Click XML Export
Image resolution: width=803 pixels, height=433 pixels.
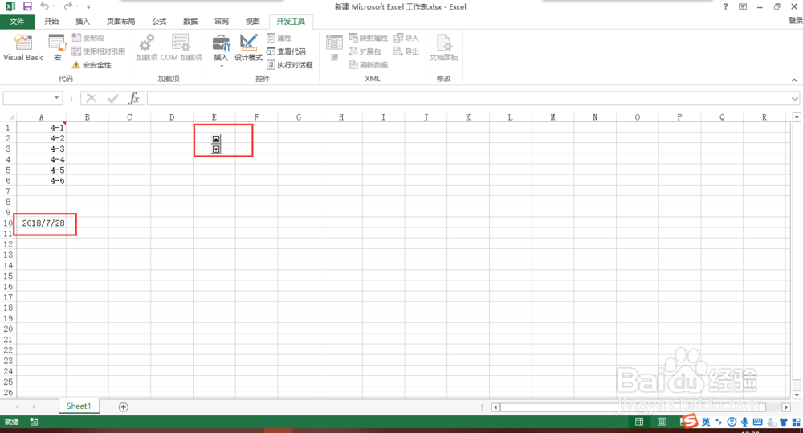pyautogui.click(x=406, y=51)
